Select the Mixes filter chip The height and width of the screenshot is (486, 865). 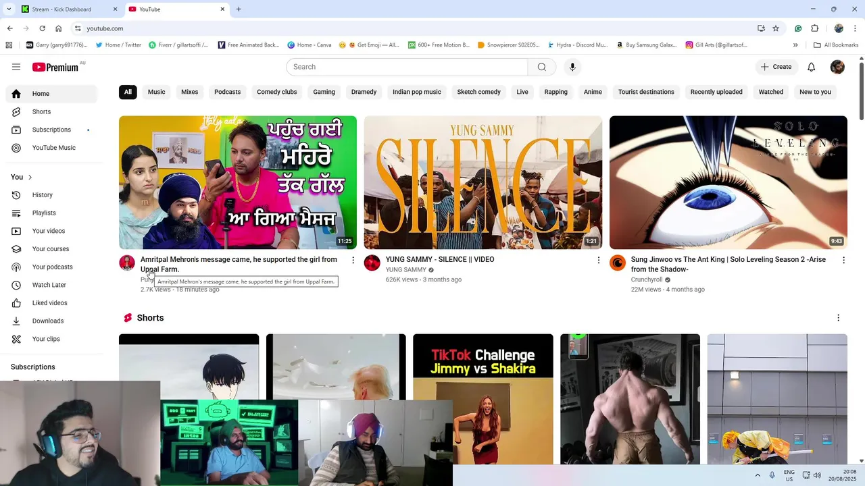click(x=190, y=92)
